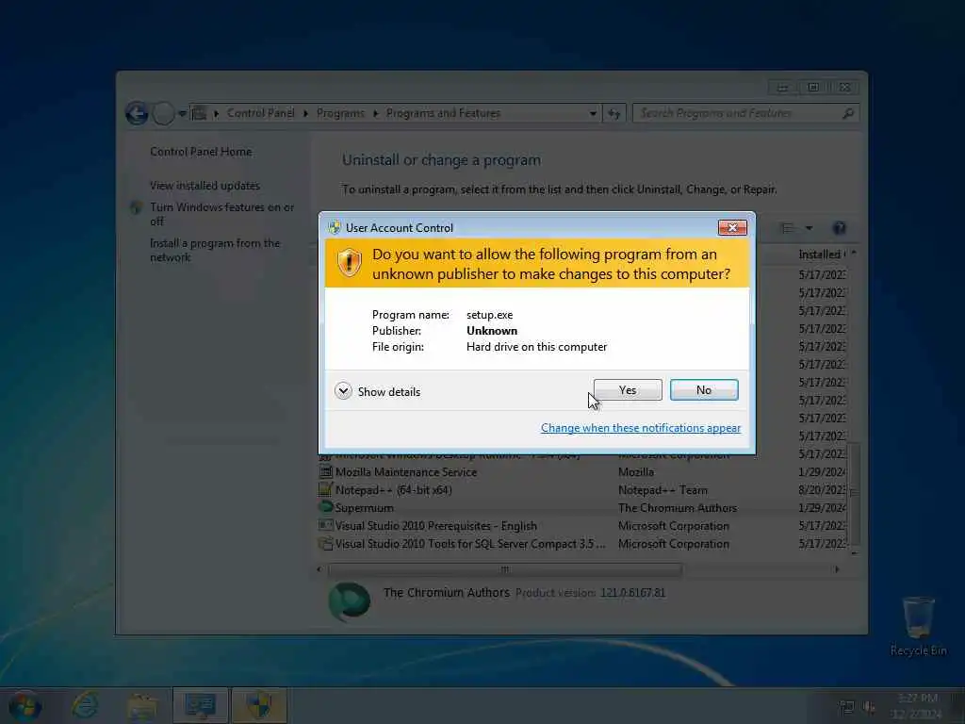Viewport: 965px width, 724px height.
Task: Open the view options dropdown arrow
Action: 810,228
